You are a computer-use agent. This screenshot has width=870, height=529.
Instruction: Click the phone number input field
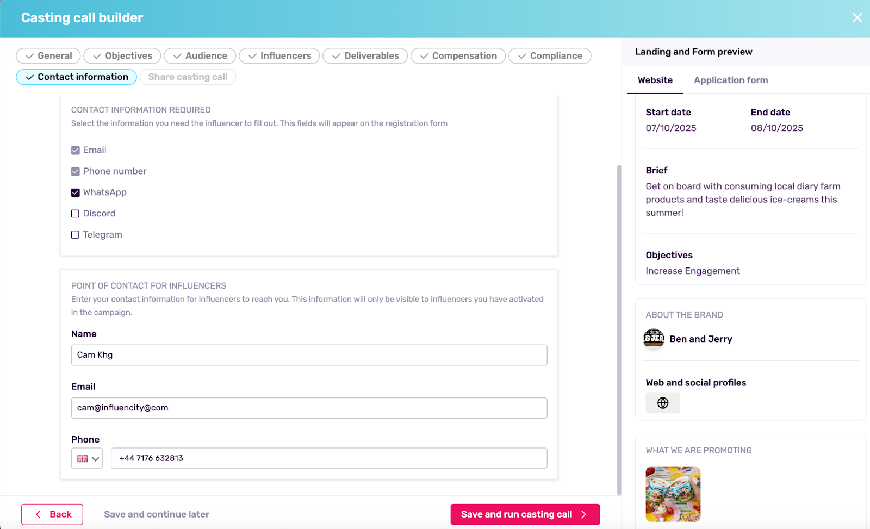click(329, 458)
